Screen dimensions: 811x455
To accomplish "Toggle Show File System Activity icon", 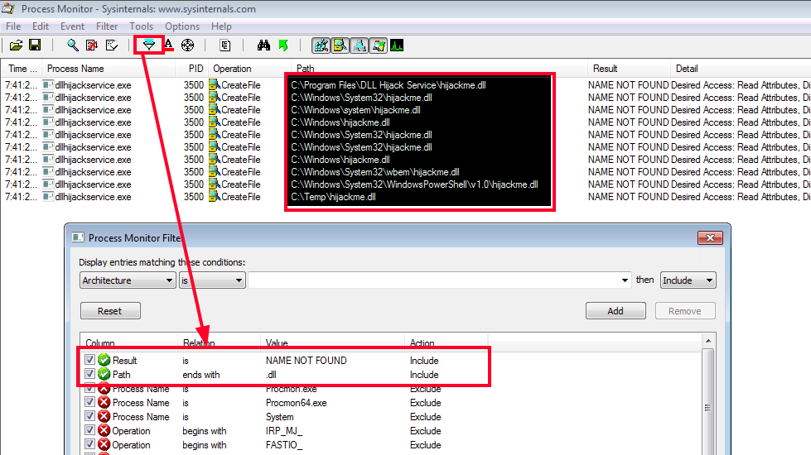I will coord(340,45).
